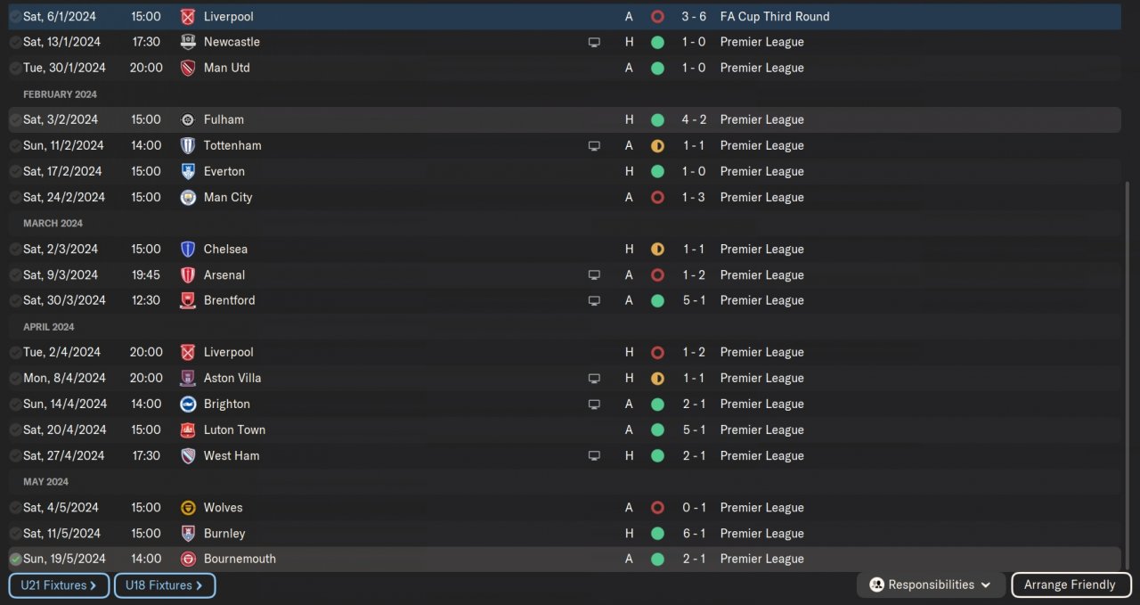Image resolution: width=1140 pixels, height=605 pixels.
Task: Click the Wolves club crest icon
Action: [187, 507]
